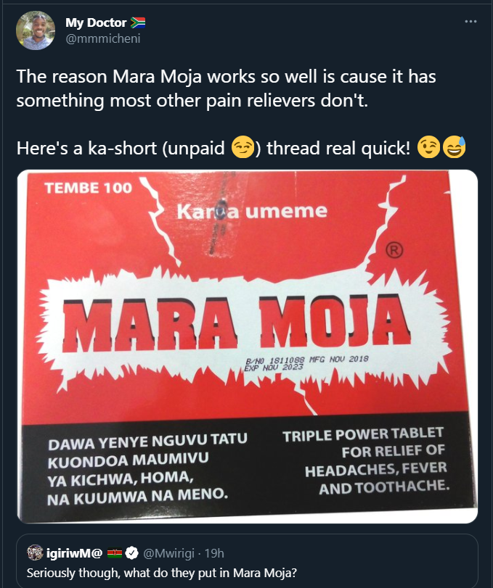Open the Mara Moja package image
The image size is (493, 588).
[x=247, y=347]
